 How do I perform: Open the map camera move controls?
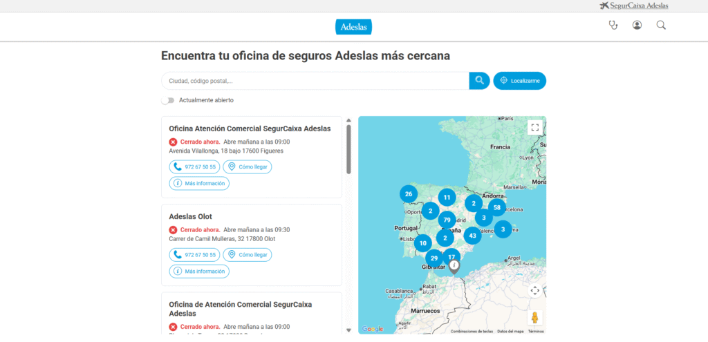coord(535,291)
